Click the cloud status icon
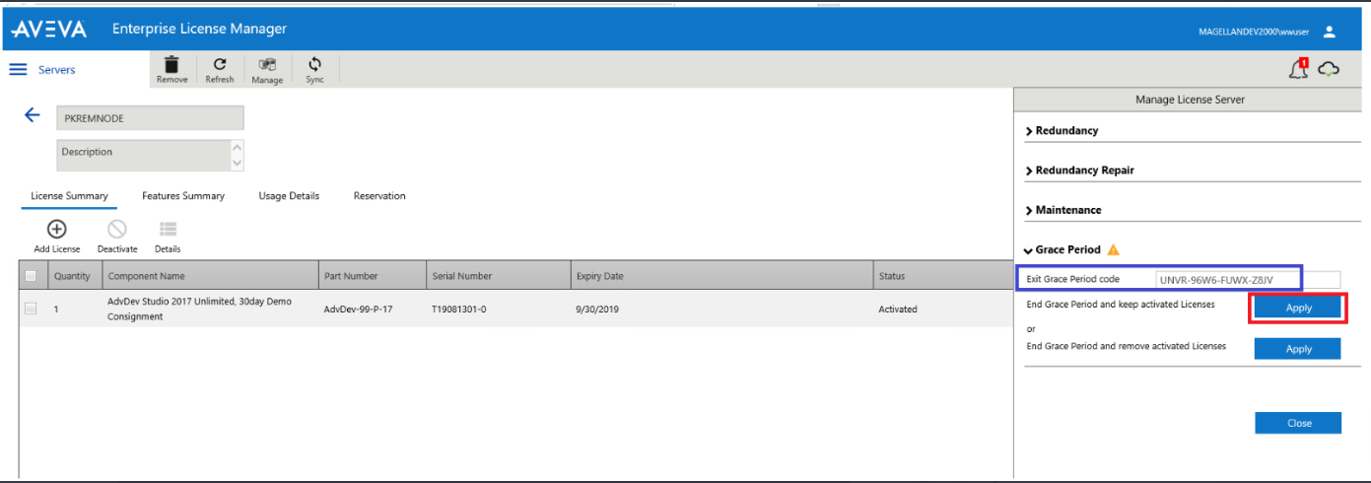Screen dimensions: 1371x483 tap(1330, 69)
